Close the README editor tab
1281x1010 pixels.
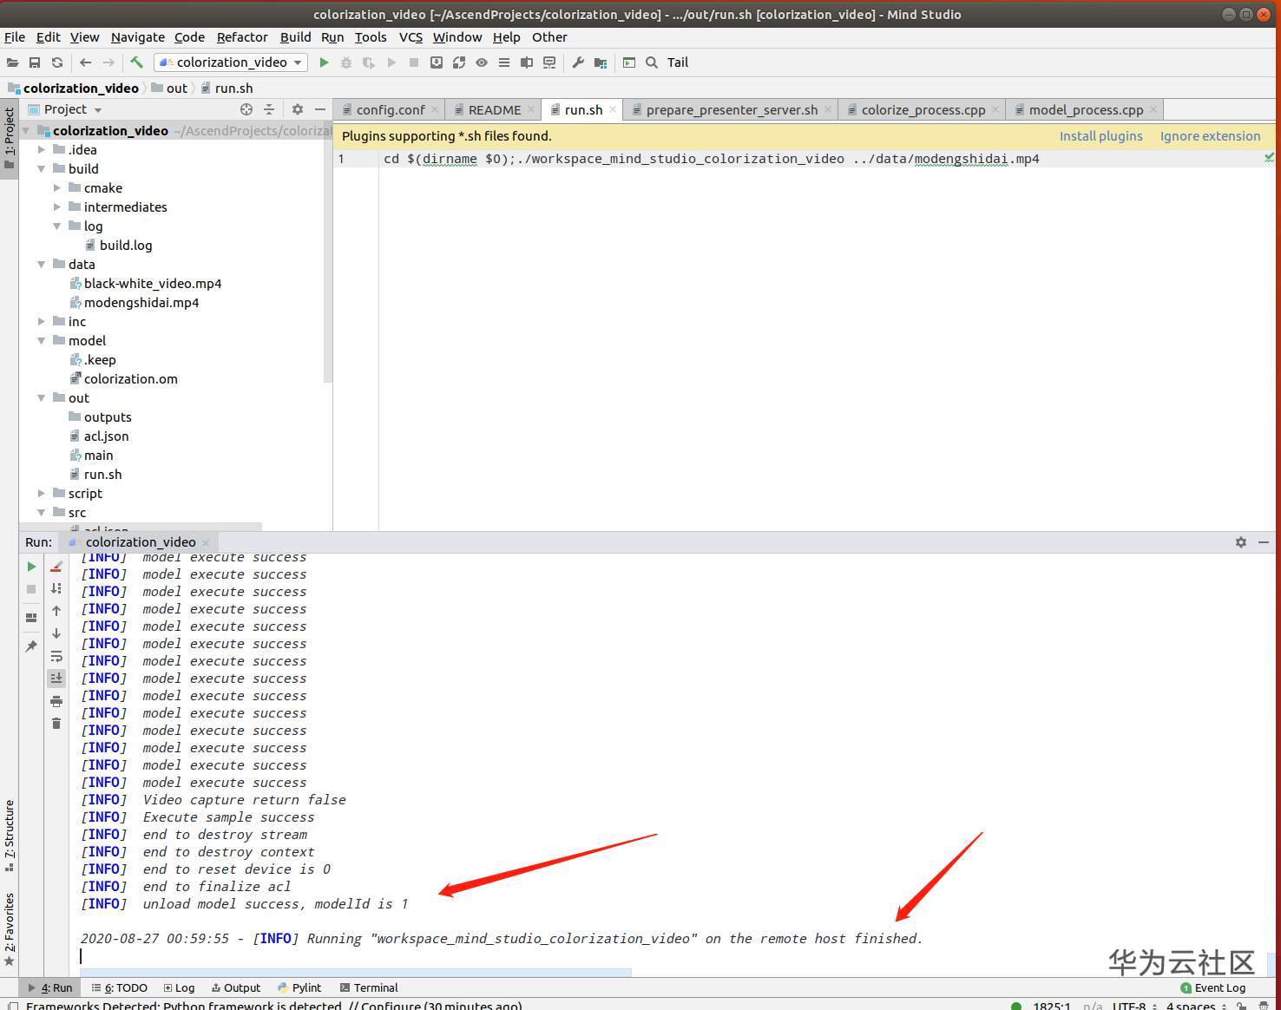(x=531, y=110)
